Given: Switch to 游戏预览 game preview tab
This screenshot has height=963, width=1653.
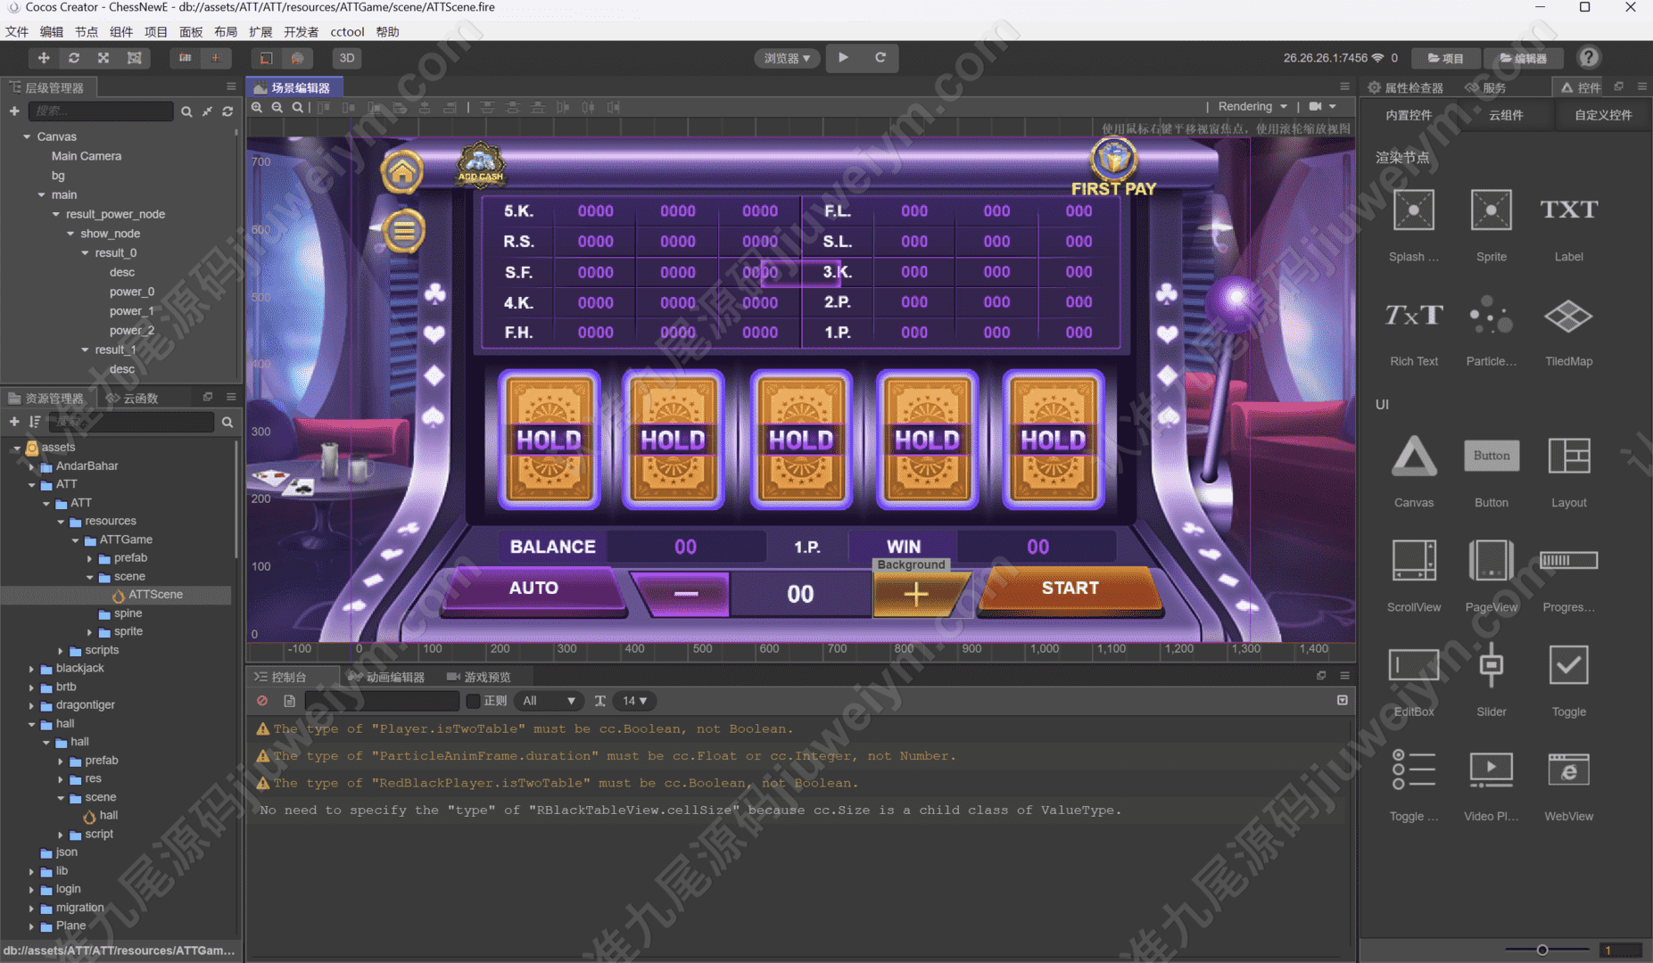Looking at the screenshot, I should coord(479,677).
